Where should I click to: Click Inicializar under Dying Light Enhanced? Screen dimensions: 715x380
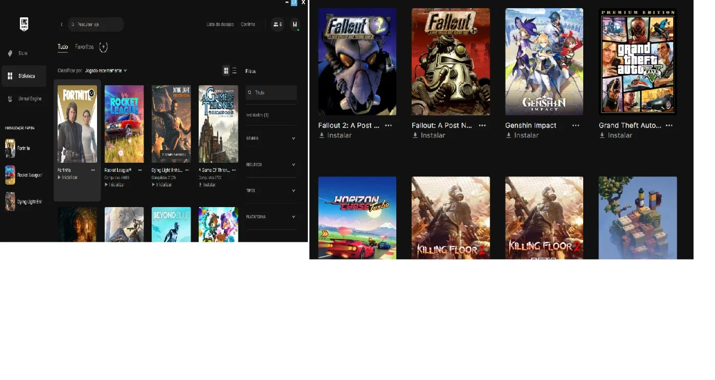point(162,185)
